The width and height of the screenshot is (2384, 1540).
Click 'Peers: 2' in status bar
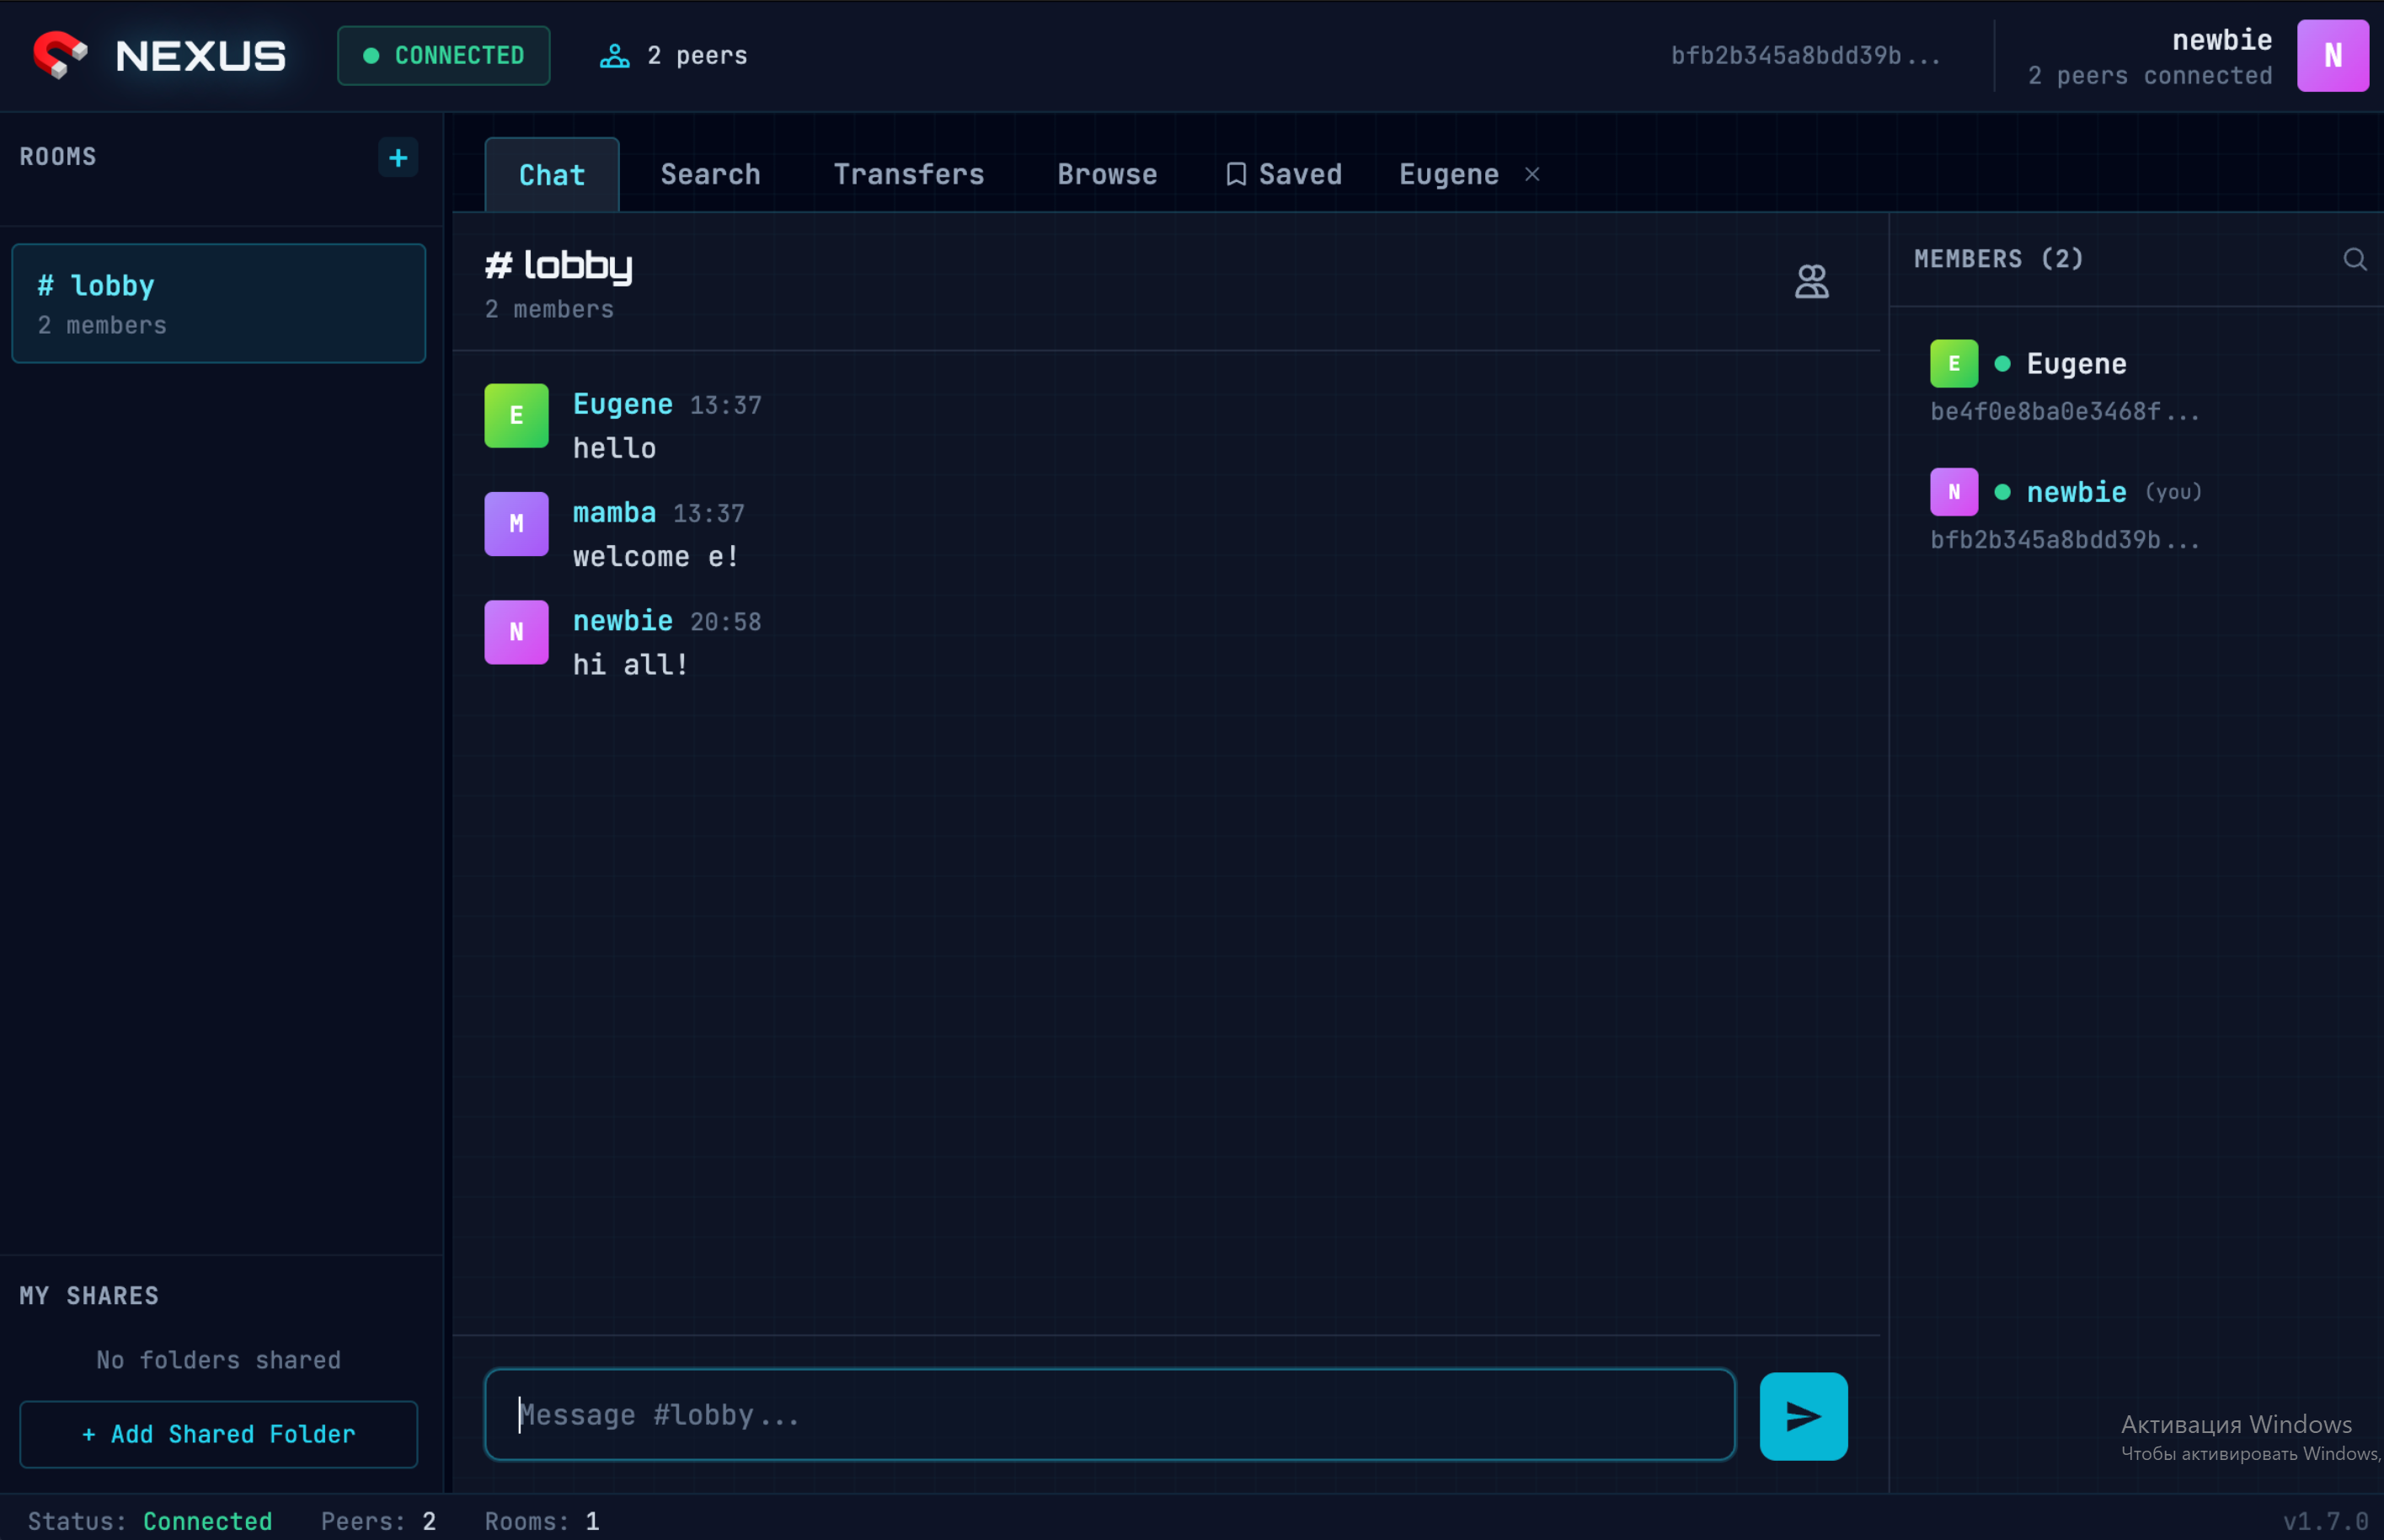pos(378,1521)
